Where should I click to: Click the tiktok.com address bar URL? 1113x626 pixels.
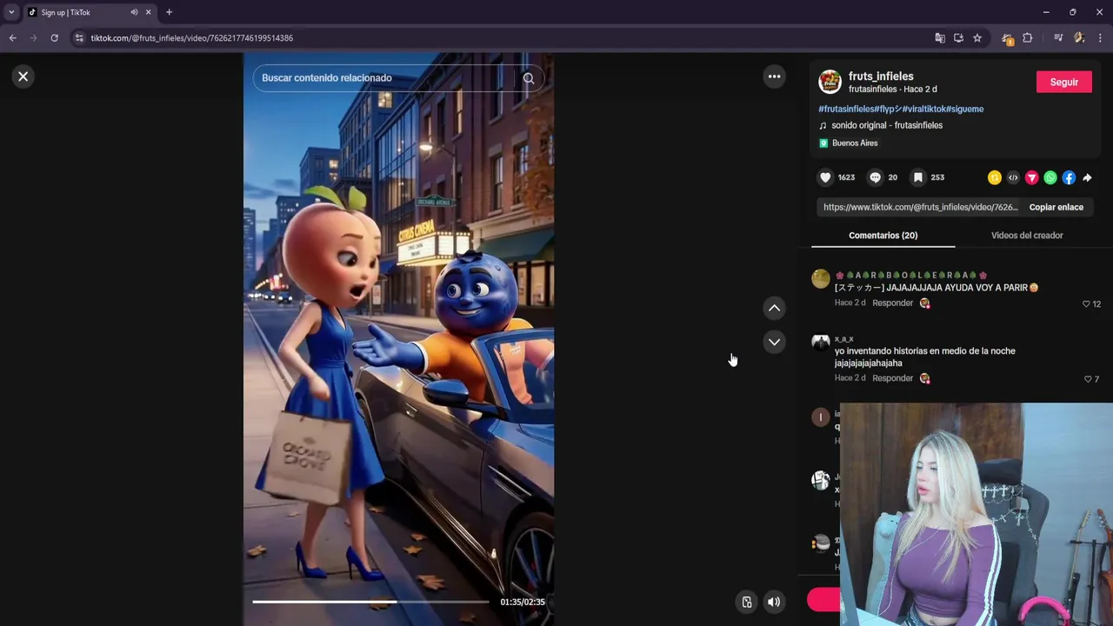(x=191, y=38)
